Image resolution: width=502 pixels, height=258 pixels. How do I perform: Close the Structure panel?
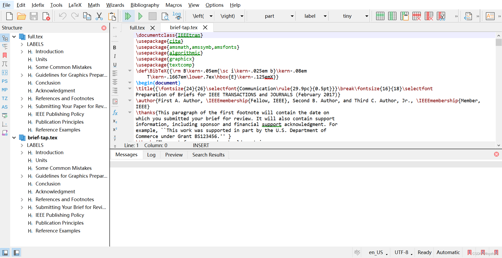tap(104, 28)
